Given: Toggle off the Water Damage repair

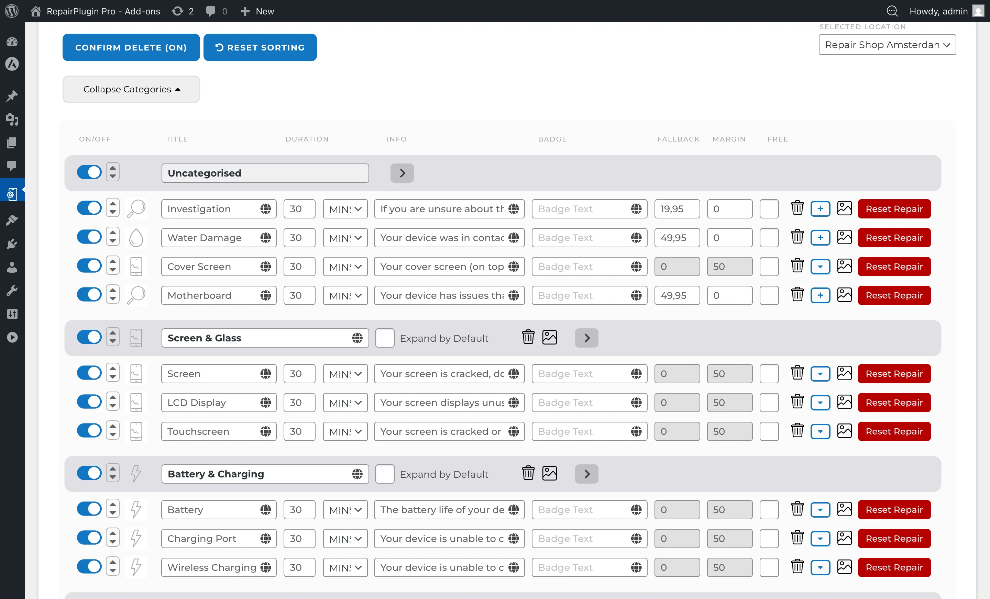Looking at the screenshot, I should pyautogui.click(x=89, y=237).
